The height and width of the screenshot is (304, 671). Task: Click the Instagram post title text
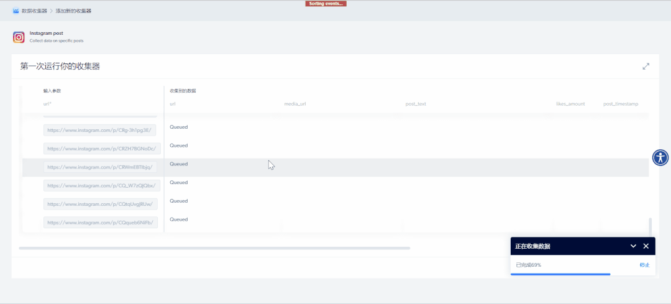pos(47,33)
